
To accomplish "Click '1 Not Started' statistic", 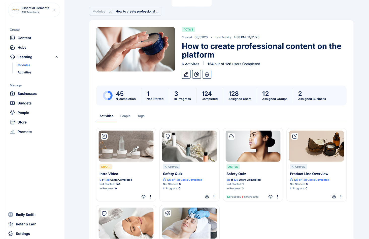I will pos(155,95).
